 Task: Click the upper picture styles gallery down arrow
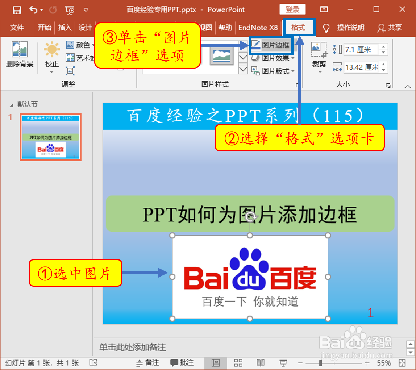[243, 57]
